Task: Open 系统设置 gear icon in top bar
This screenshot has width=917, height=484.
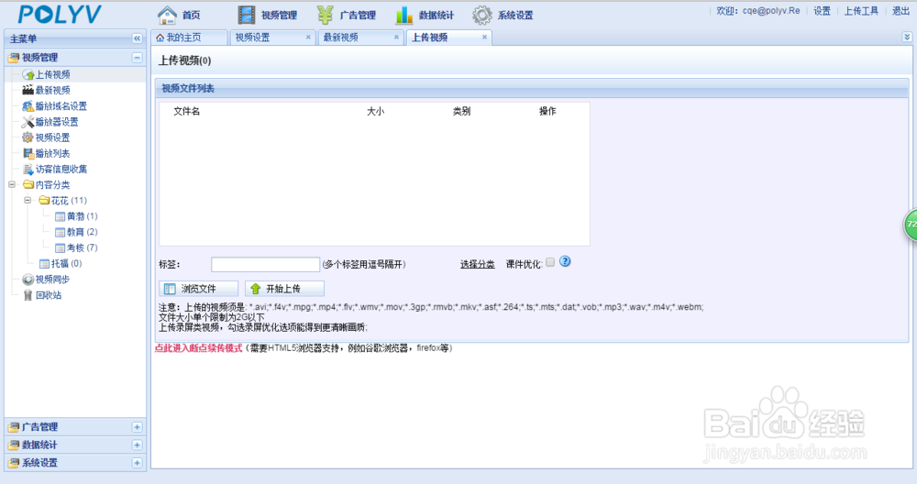Action: 482,15
